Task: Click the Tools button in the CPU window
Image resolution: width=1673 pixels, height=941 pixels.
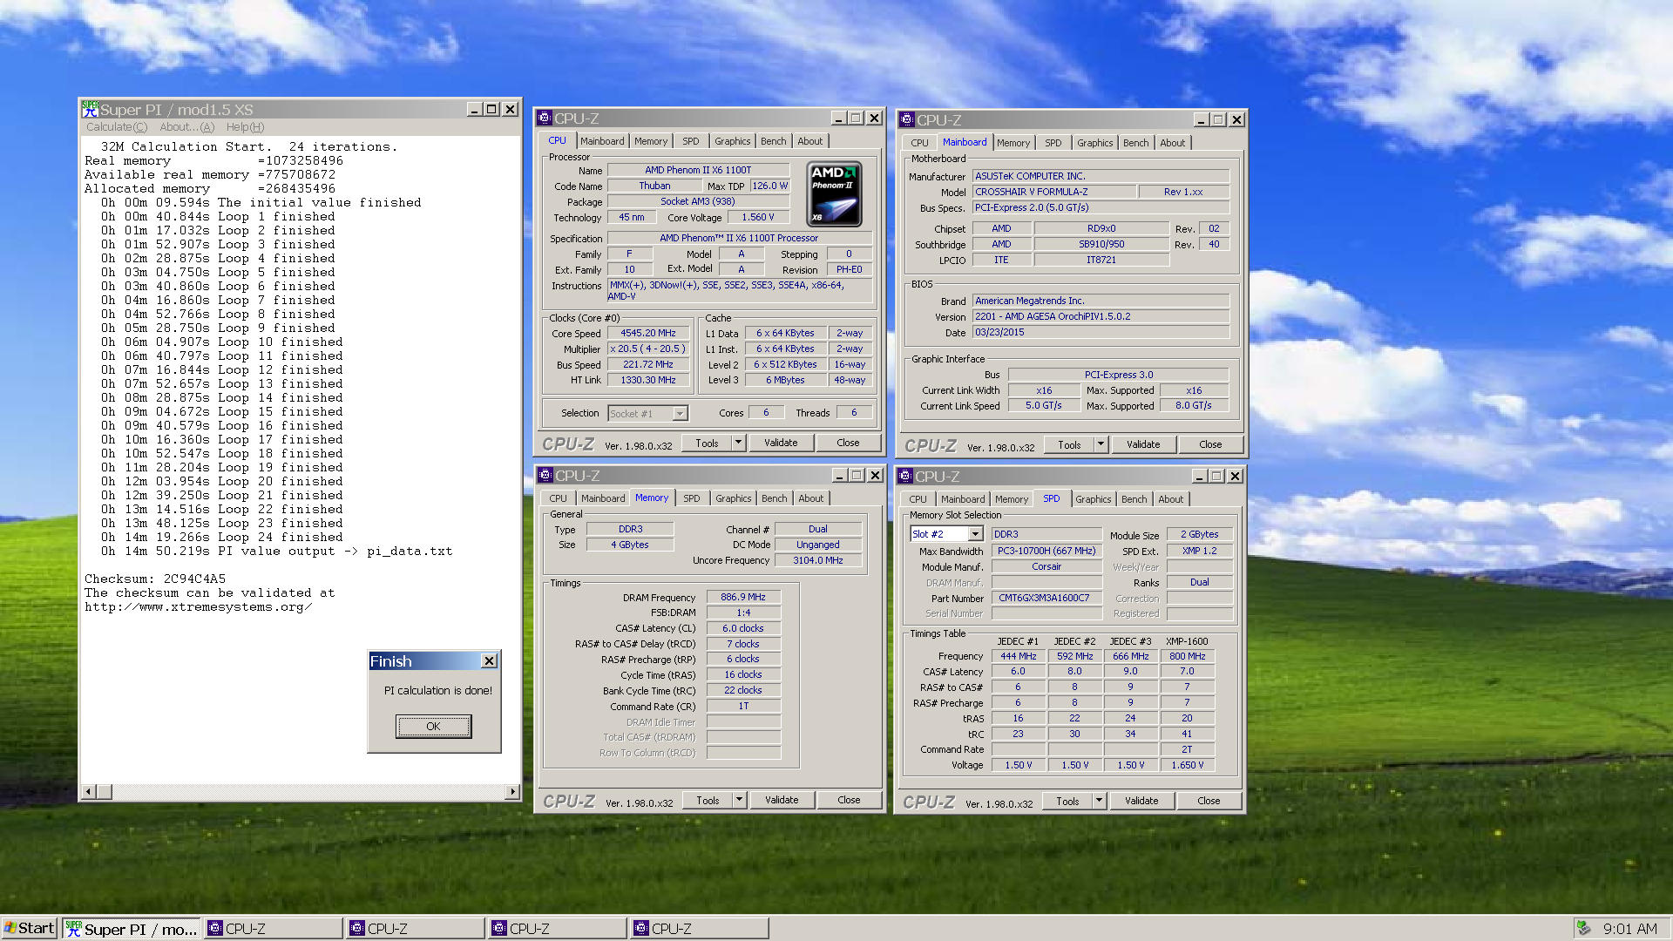Action: [x=707, y=443]
